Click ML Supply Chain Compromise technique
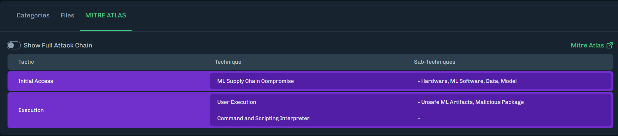618x136 pixels. [x=255, y=81]
